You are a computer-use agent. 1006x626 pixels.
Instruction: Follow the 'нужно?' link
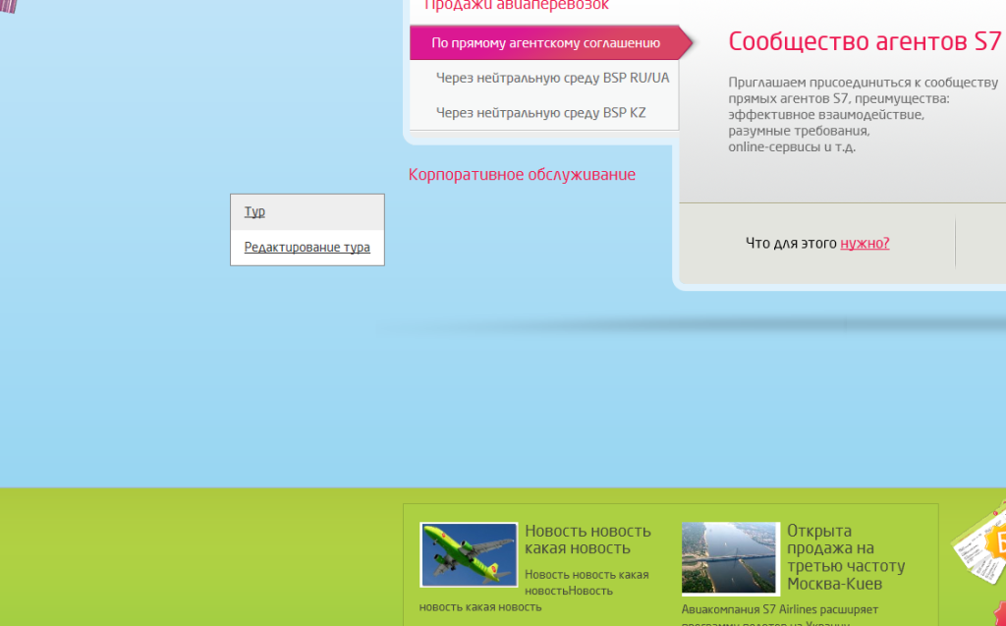pyautogui.click(x=865, y=244)
